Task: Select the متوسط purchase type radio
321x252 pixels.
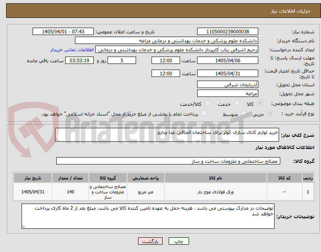Action: 244,113
